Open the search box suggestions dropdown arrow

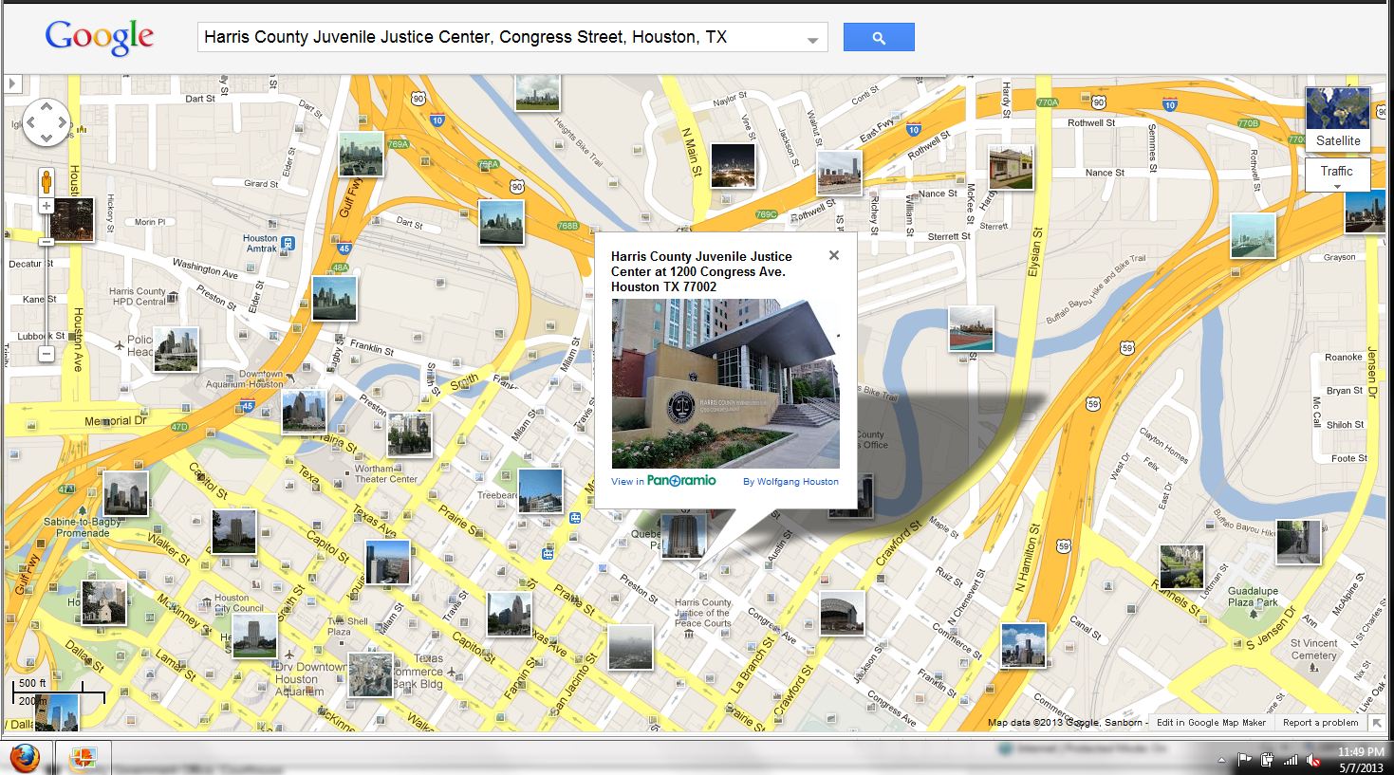coord(812,40)
